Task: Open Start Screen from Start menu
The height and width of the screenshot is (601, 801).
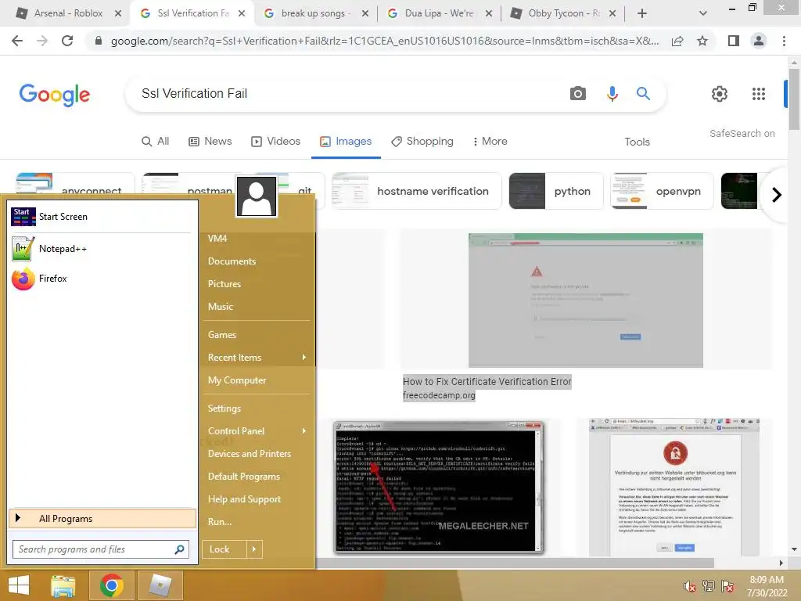Action: coord(102,217)
